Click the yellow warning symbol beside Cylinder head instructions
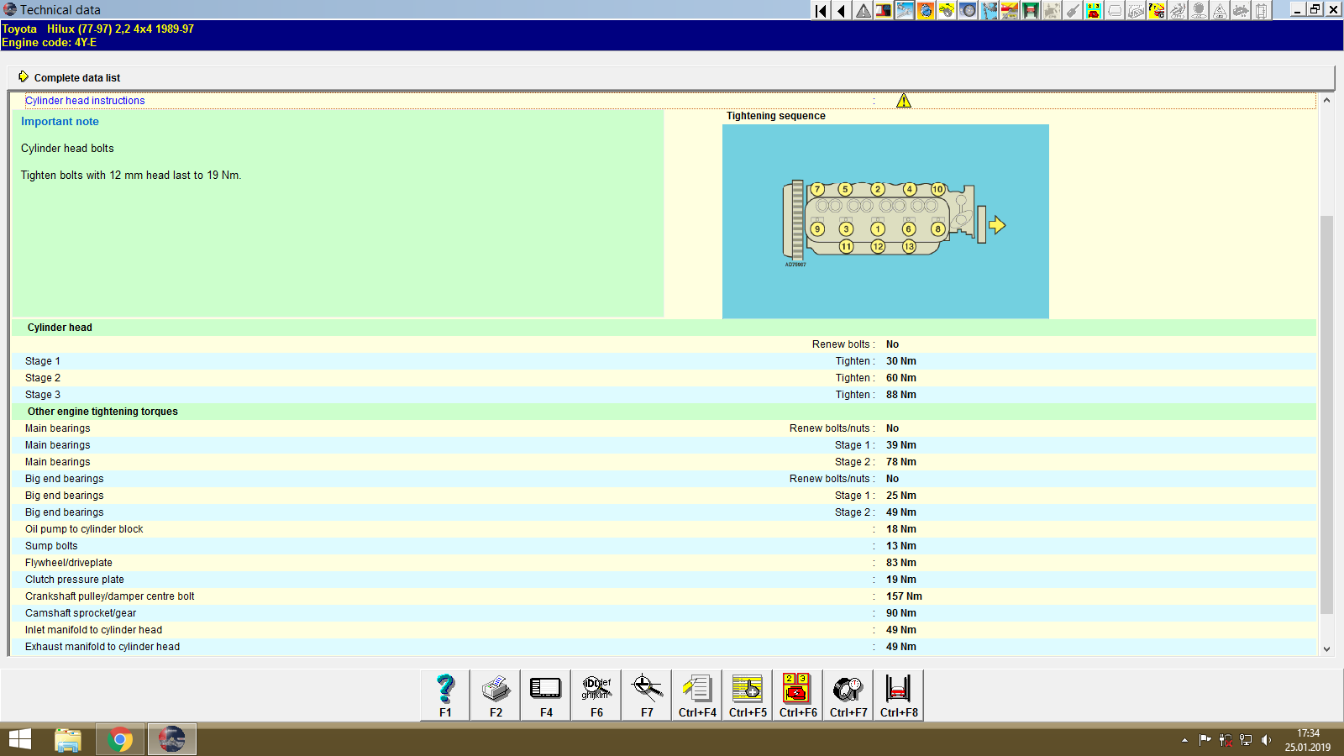 (x=905, y=100)
